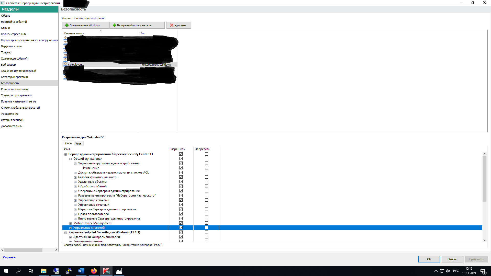Check Deny for Управление ключами
491x276 pixels.
206,200
